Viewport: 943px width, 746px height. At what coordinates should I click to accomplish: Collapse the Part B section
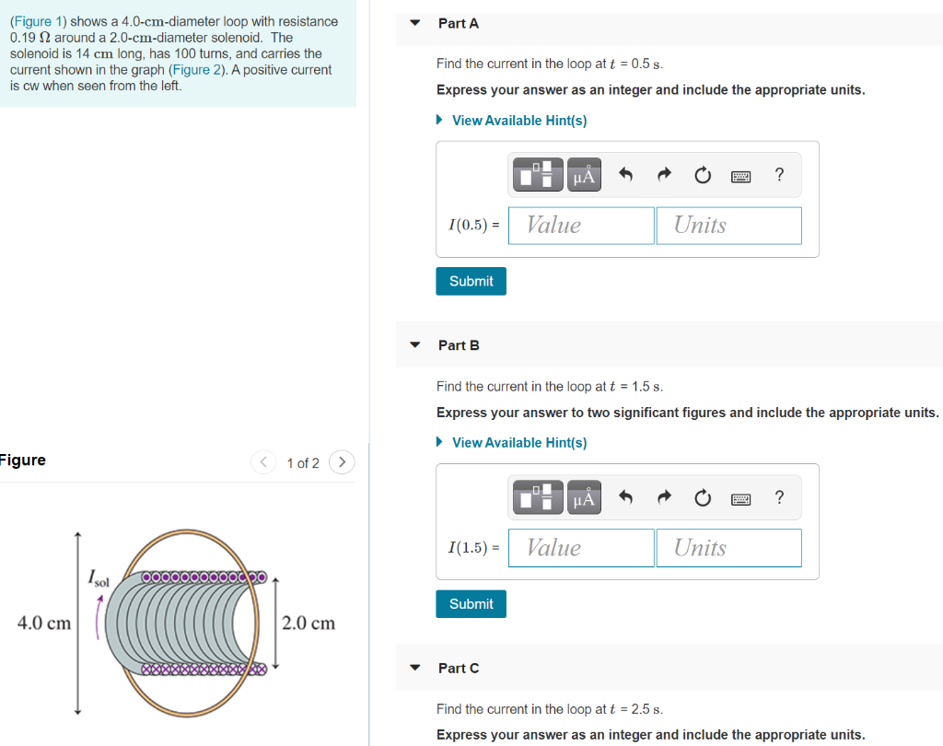(414, 344)
